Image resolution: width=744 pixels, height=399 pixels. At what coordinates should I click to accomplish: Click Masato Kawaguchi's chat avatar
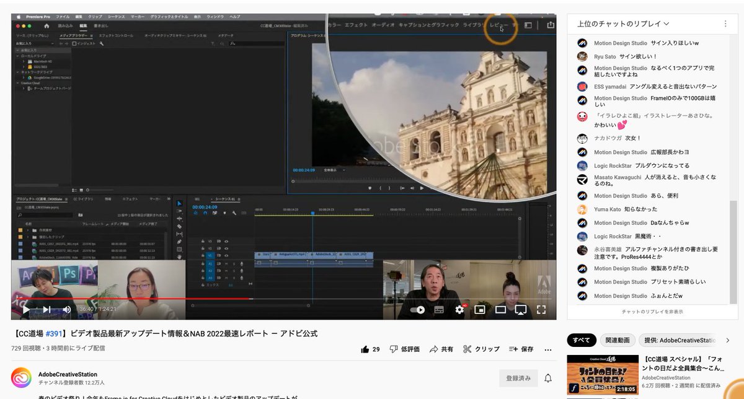[582, 180]
